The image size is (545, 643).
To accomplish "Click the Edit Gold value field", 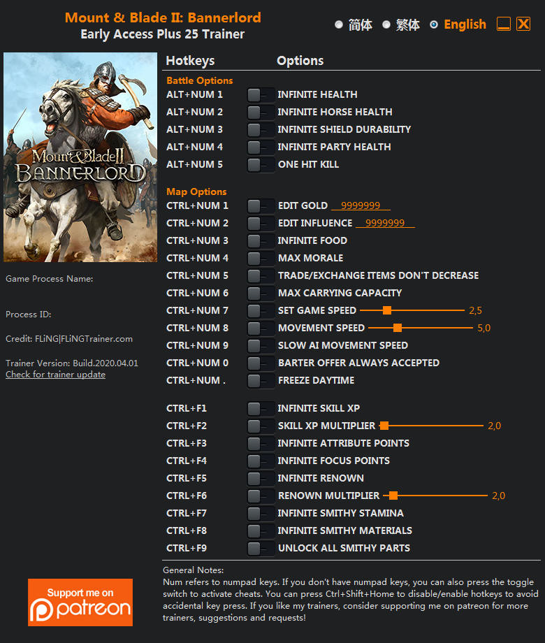I will [361, 205].
